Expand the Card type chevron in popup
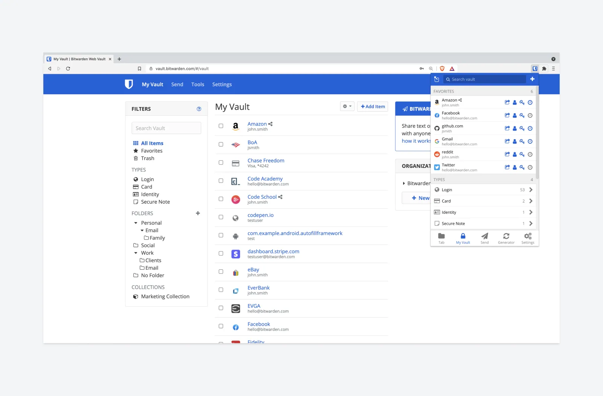 click(531, 201)
